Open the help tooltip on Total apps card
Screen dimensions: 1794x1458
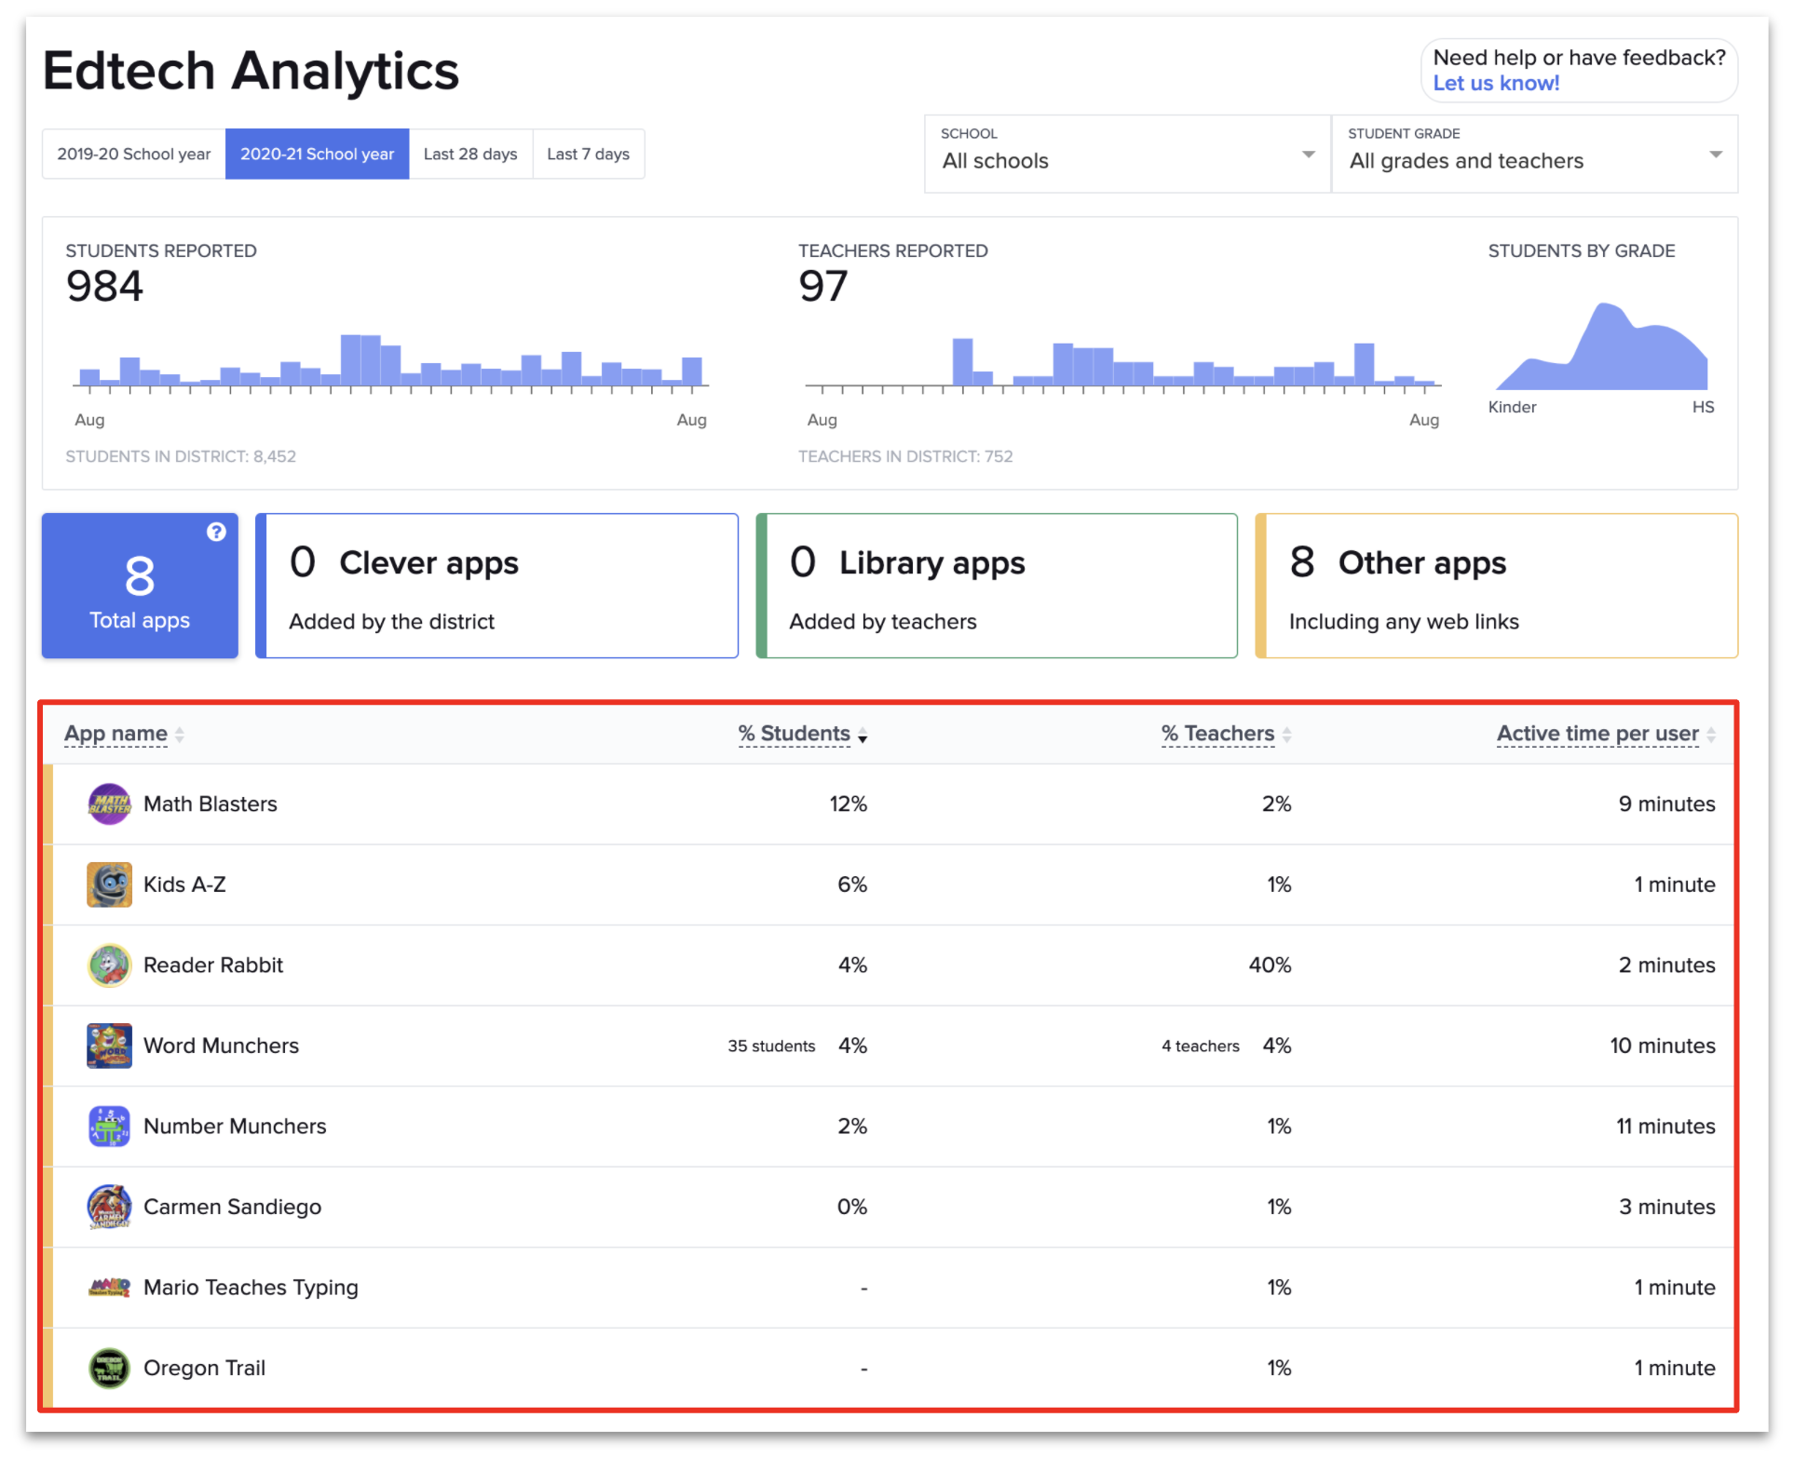216,532
